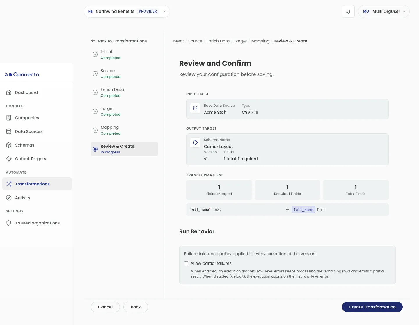Click the Schemas cube icon
This screenshot has width=419, height=325.
point(9,145)
